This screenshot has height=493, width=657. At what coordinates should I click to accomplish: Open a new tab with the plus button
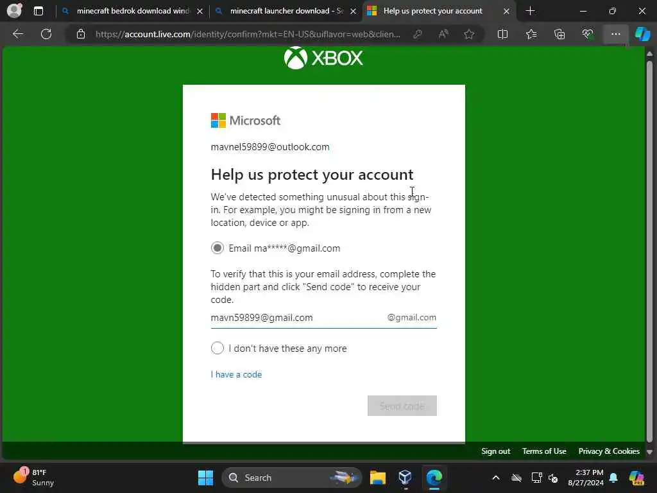click(530, 11)
